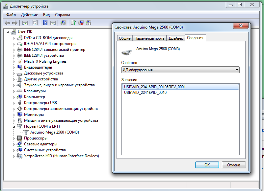The image size is (264, 191).
Task: Click the show/hide action pane icon
Action: pyautogui.click(x=53, y=23)
